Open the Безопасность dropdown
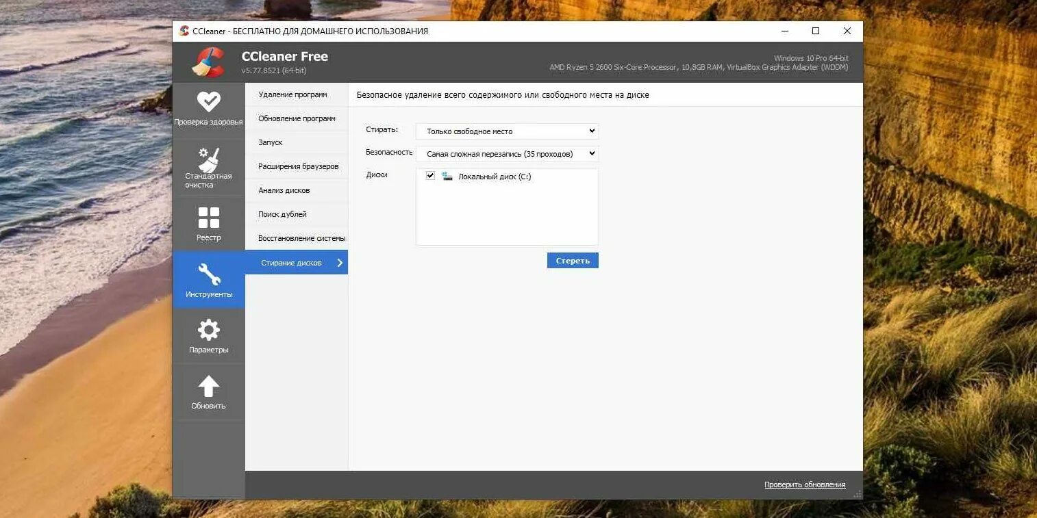The height and width of the screenshot is (518, 1037). point(507,154)
